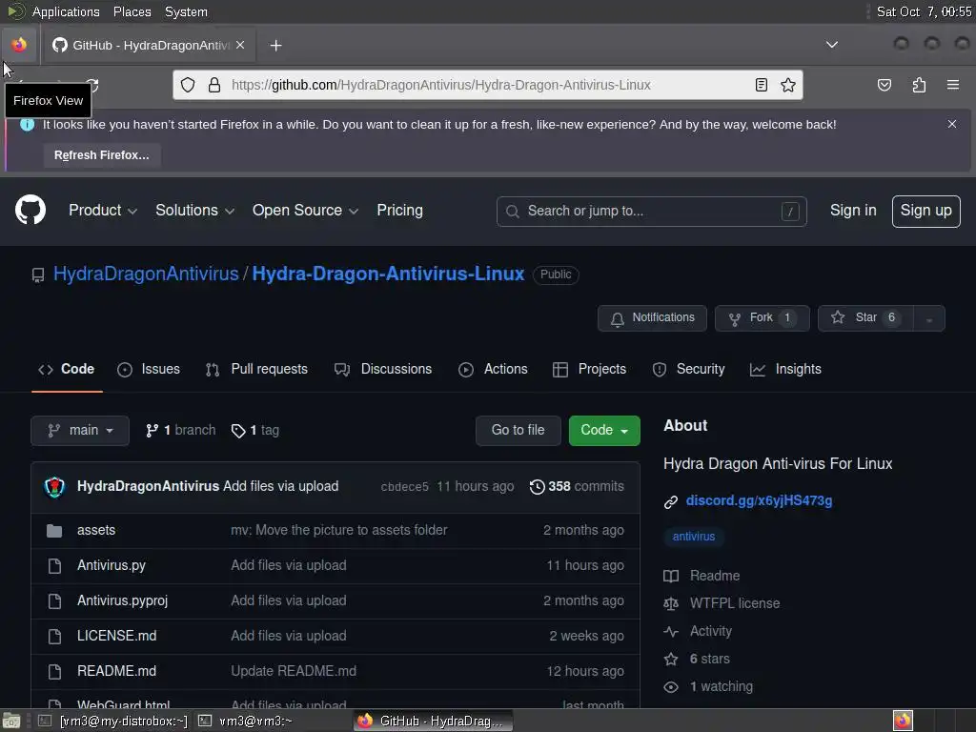Open the Antivirus.pyproj file
The height and width of the screenshot is (732, 976).
point(123,600)
